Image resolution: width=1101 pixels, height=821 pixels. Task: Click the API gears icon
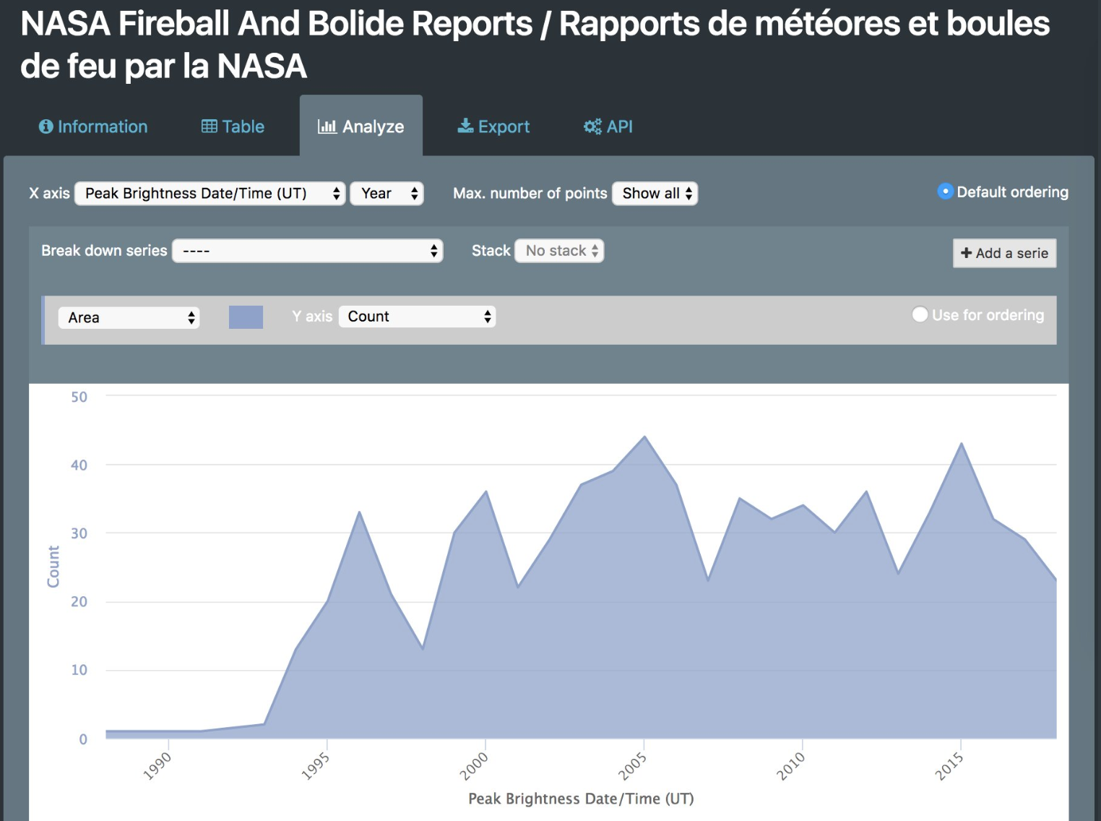tap(592, 126)
